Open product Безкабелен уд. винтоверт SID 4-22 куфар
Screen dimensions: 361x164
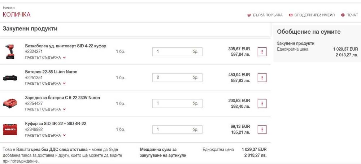point(66,46)
